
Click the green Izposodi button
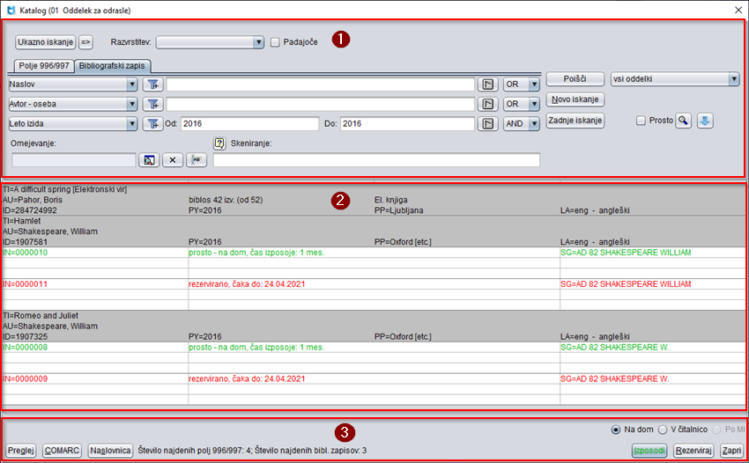pos(649,450)
